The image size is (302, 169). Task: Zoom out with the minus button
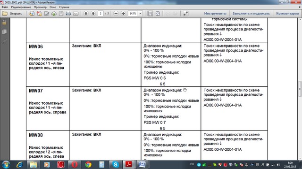click(x=116, y=14)
